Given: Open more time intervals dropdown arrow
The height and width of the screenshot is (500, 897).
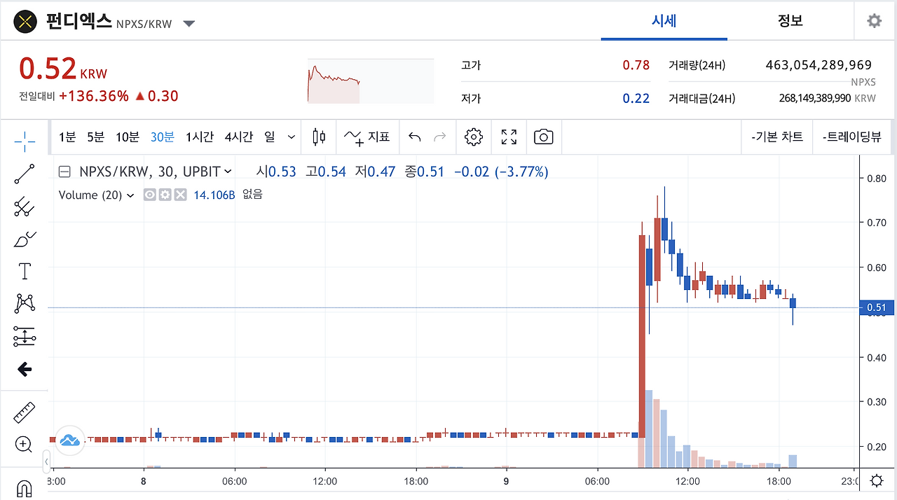Looking at the screenshot, I should click(x=292, y=137).
